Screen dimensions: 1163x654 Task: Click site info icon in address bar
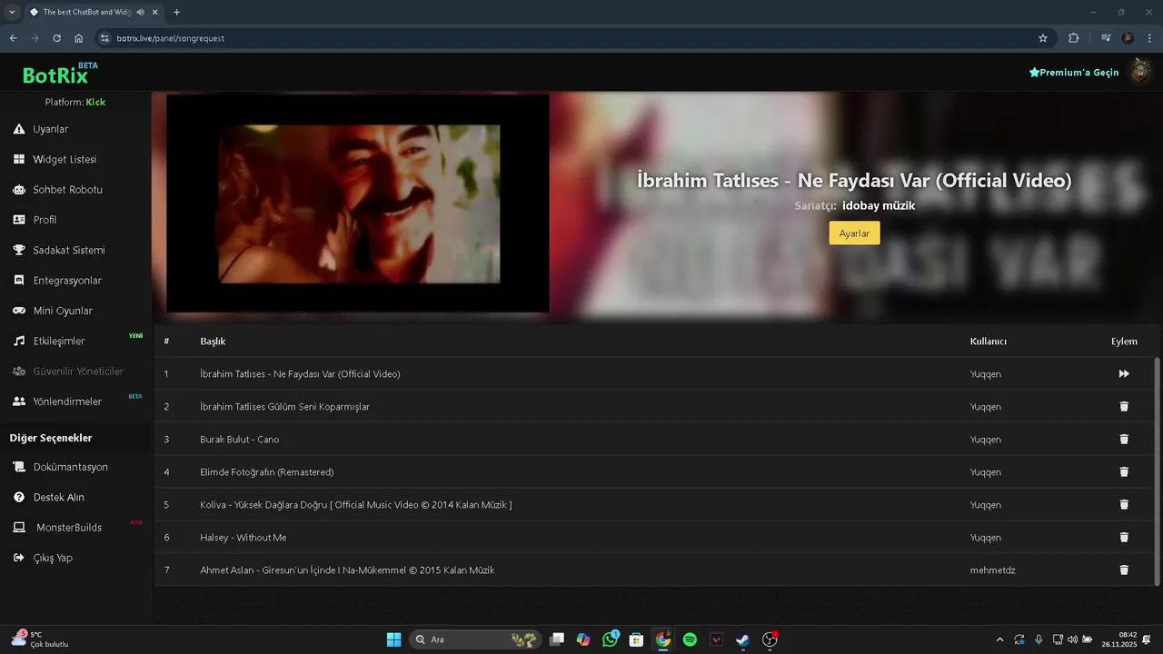(x=104, y=38)
